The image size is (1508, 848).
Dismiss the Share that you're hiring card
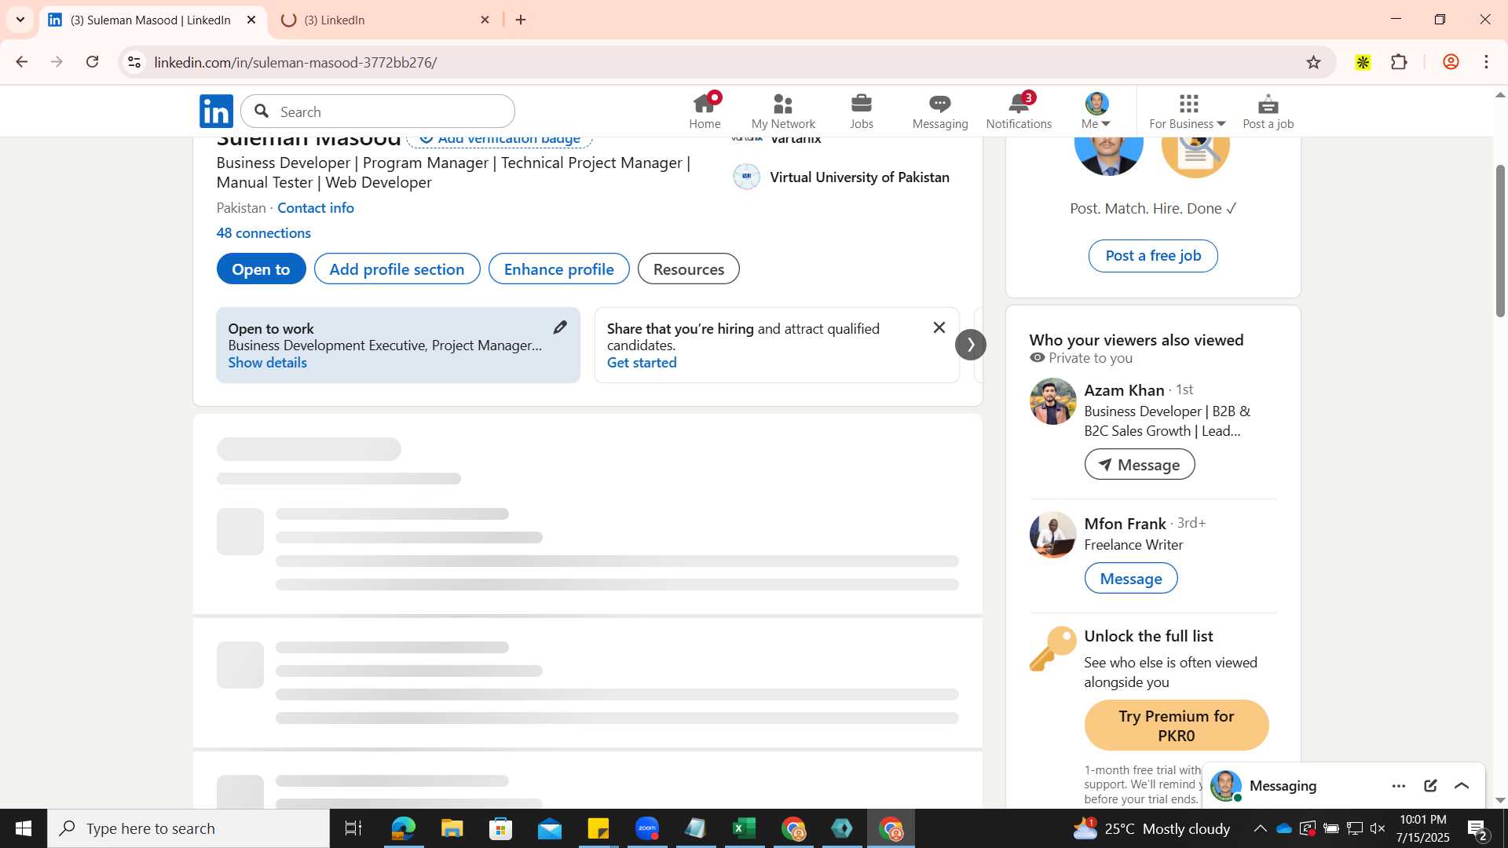click(939, 327)
